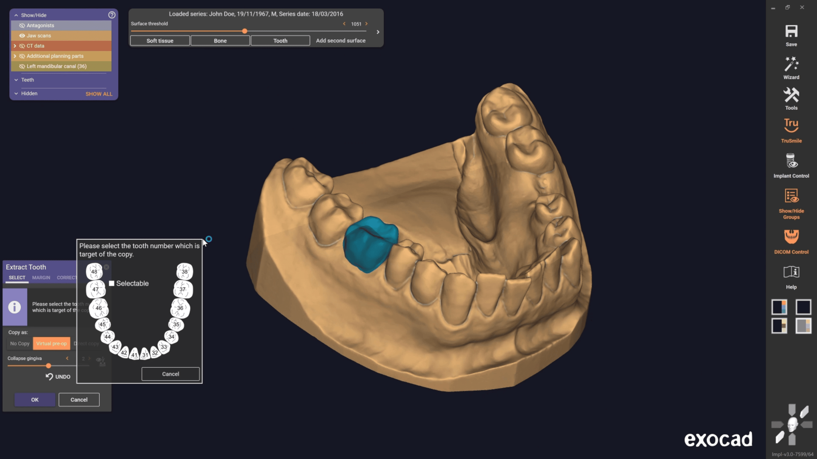This screenshot has height=459, width=817.
Task: Launch TruSmile rendering
Action: click(x=791, y=126)
